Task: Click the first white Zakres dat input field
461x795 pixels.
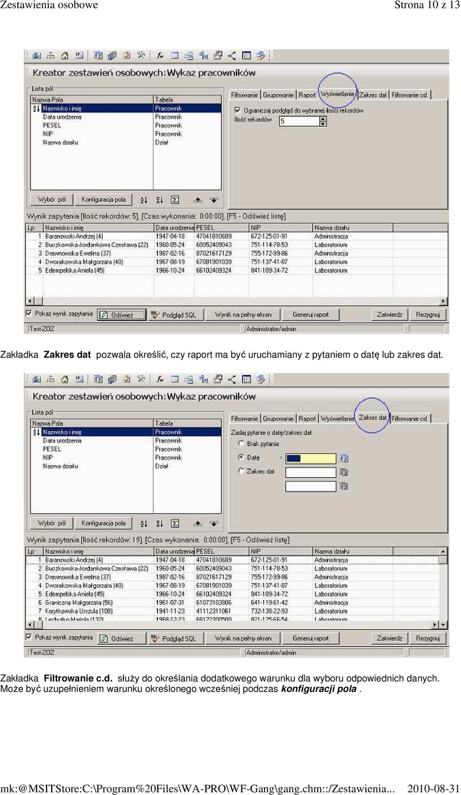Action: (311, 472)
